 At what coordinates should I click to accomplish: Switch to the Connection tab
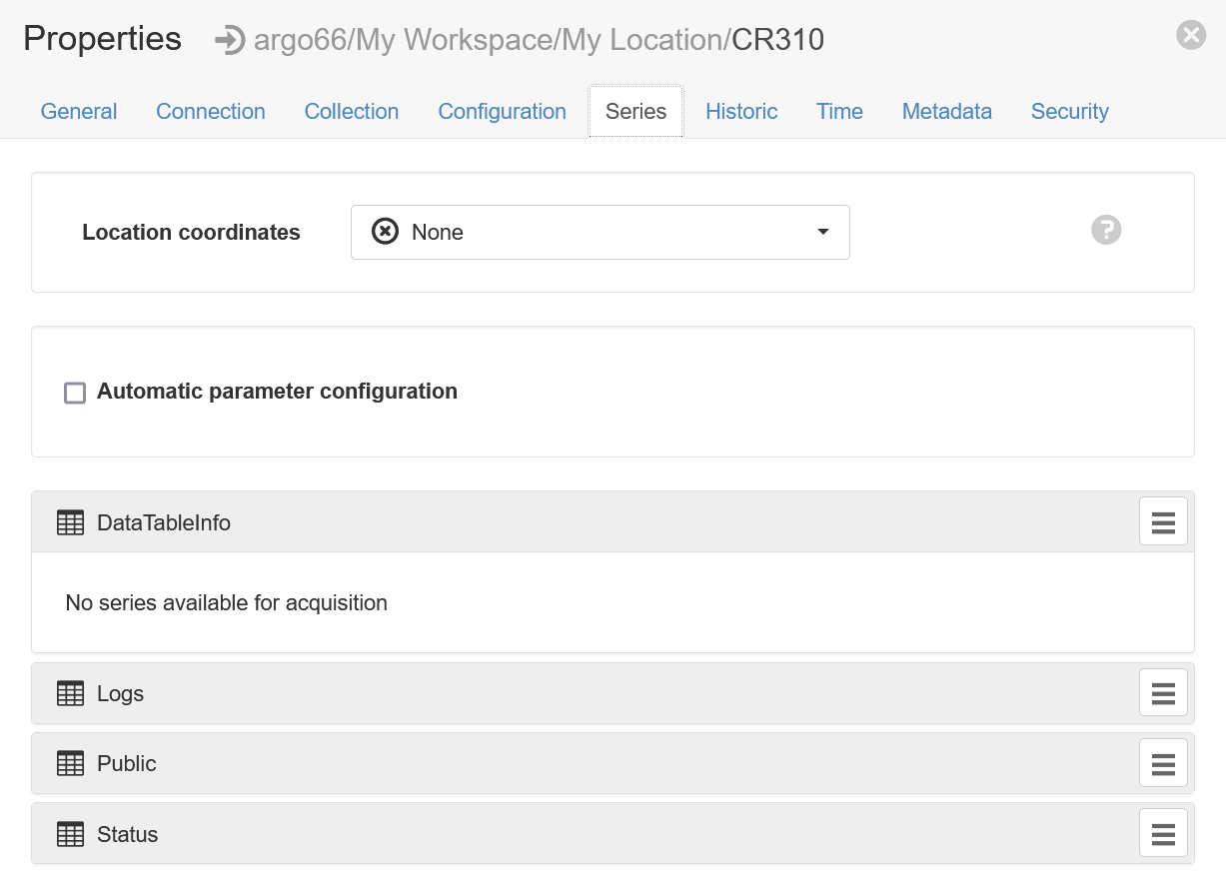(x=211, y=111)
